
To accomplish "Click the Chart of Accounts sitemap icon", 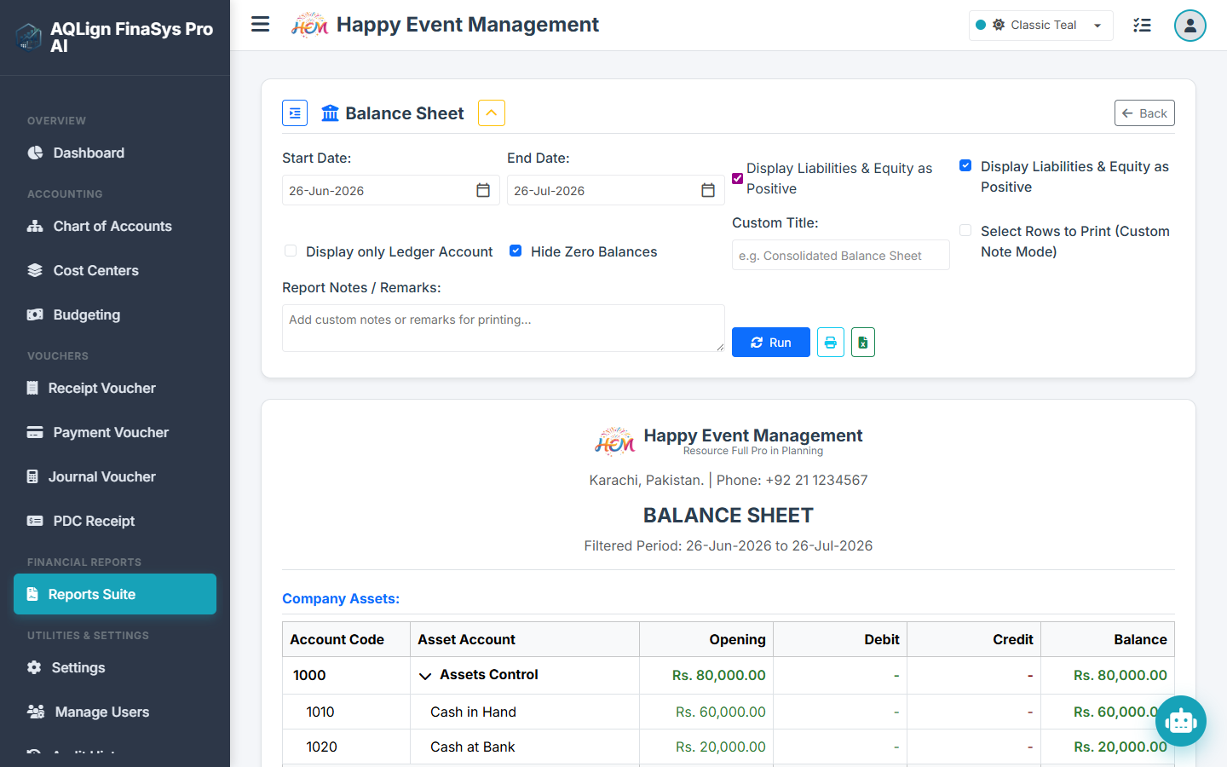I will 35,226.
